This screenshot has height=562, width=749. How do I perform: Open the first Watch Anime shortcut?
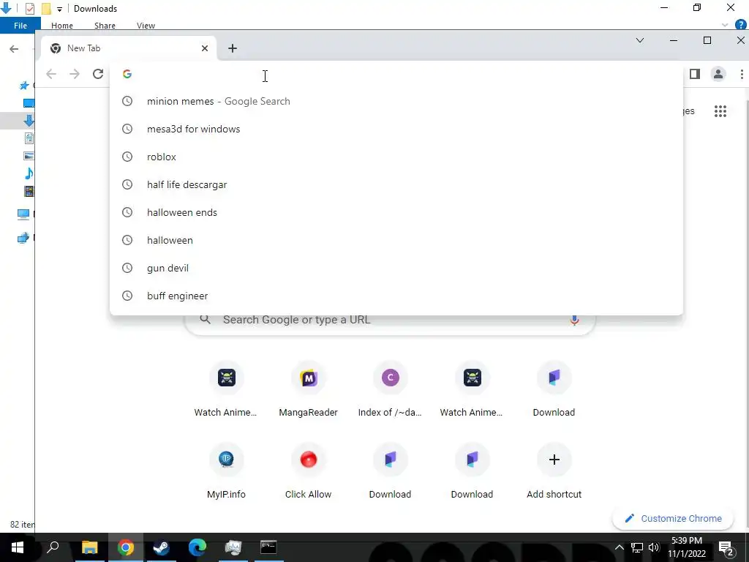pos(226,391)
